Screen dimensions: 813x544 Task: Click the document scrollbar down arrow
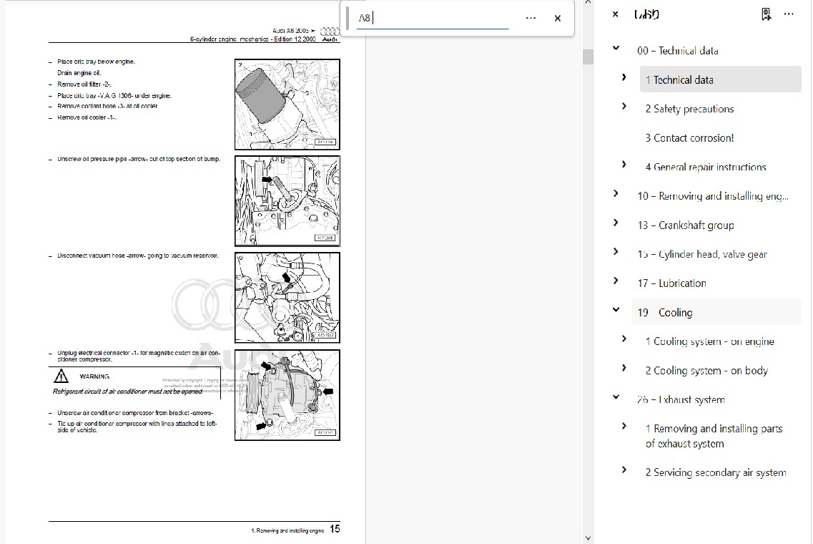coord(588,538)
